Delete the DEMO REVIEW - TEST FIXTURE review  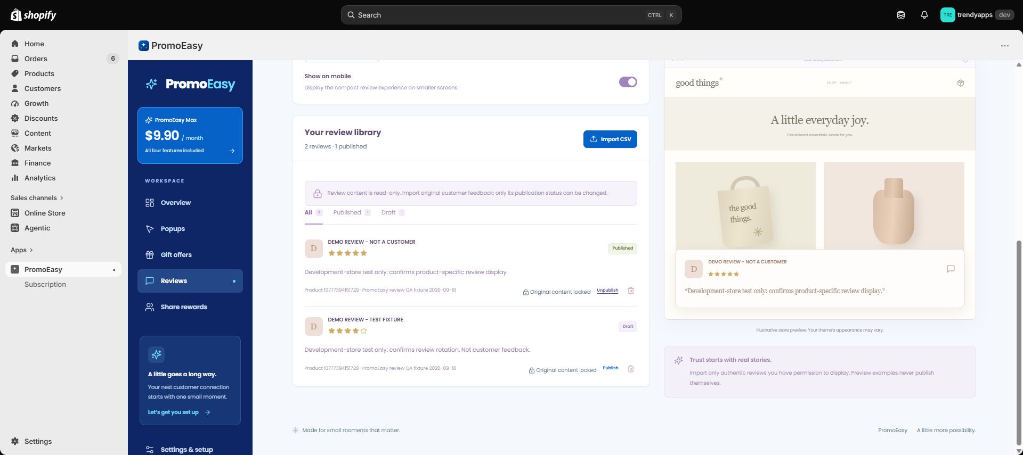tap(631, 369)
